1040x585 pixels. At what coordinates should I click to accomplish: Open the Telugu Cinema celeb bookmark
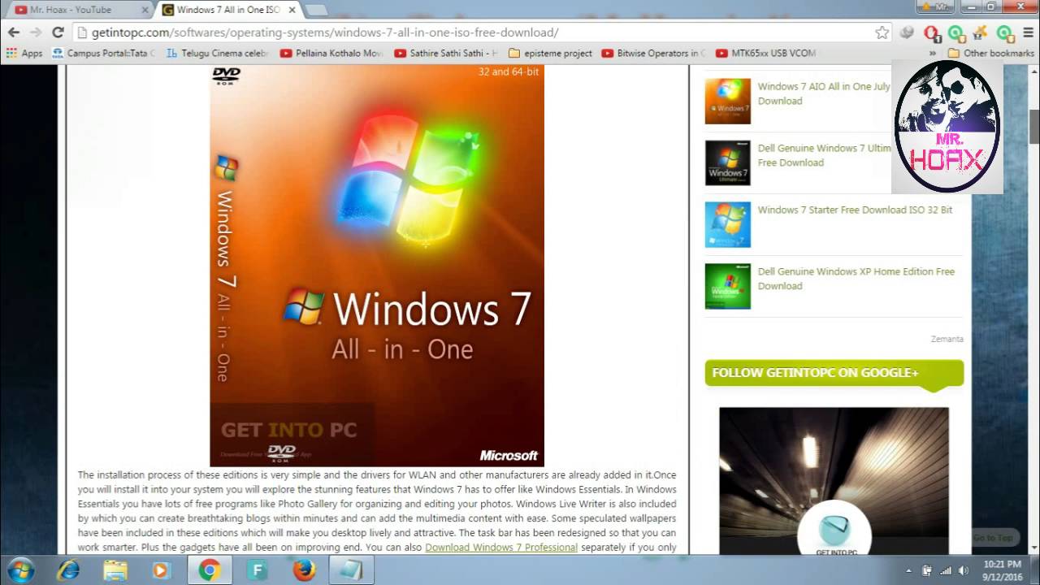coord(218,54)
